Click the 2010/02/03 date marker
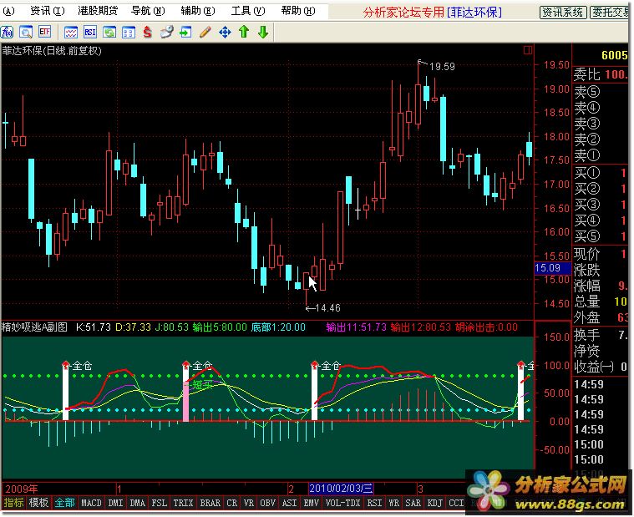This screenshot has height=517, width=634. tap(342, 489)
